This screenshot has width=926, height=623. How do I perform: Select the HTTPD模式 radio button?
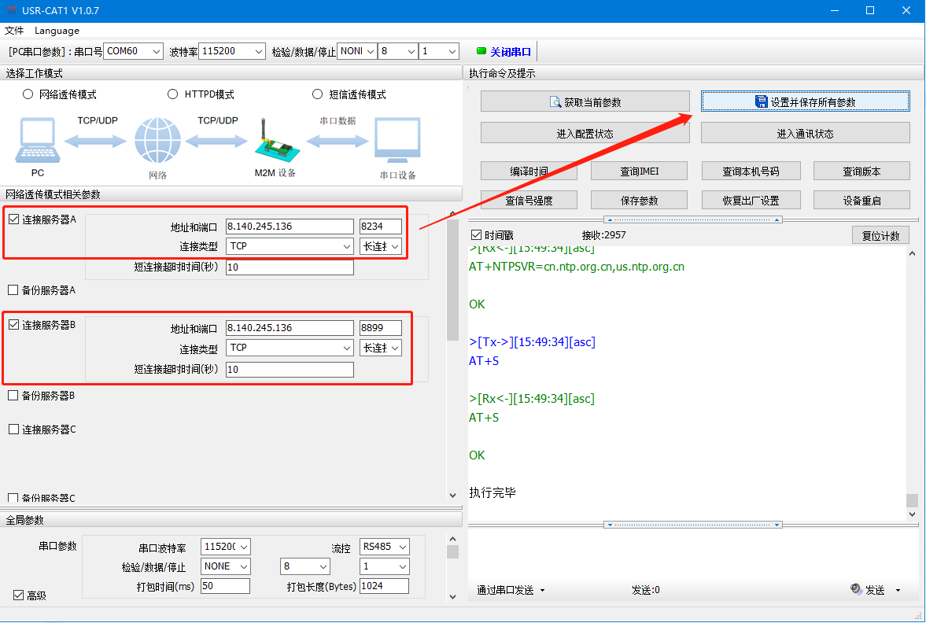click(x=173, y=94)
